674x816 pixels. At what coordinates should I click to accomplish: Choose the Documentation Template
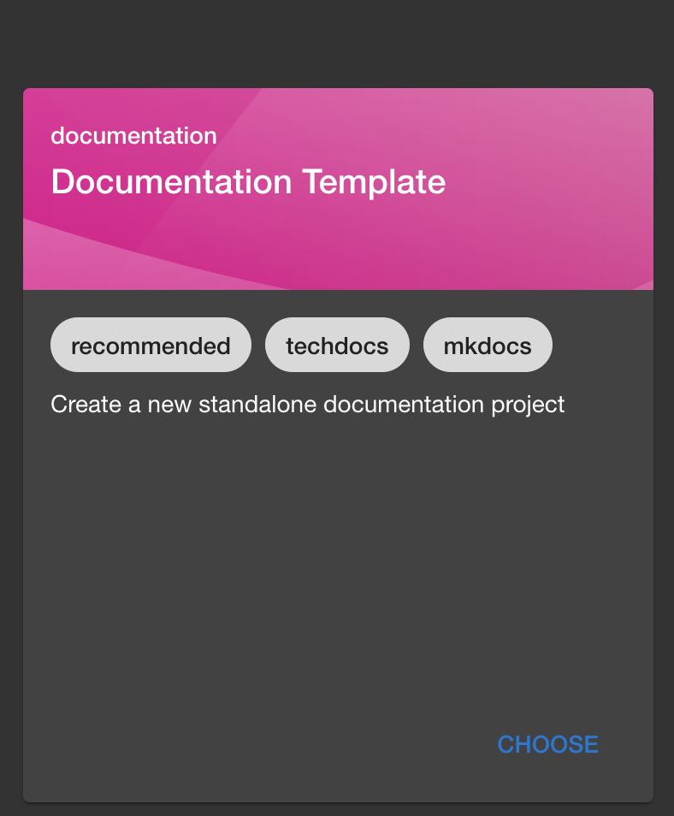pos(547,744)
